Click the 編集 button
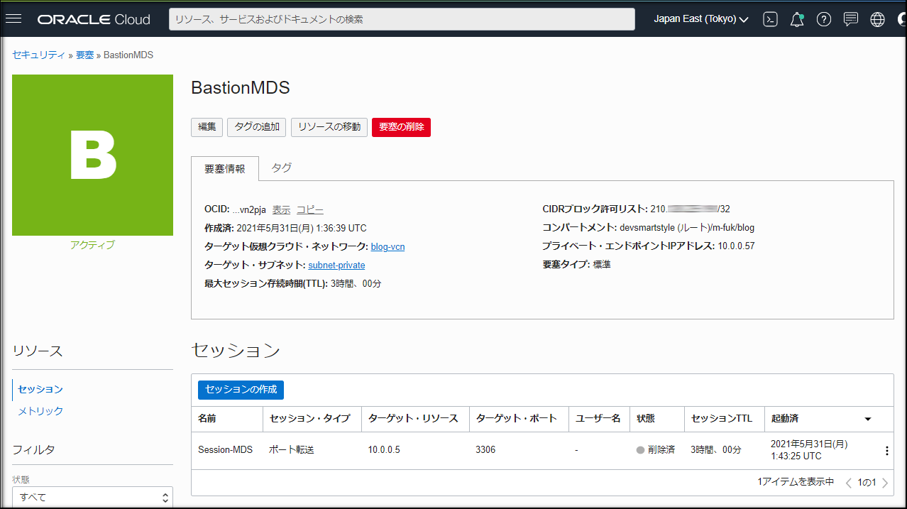 pyautogui.click(x=207, y=127)
